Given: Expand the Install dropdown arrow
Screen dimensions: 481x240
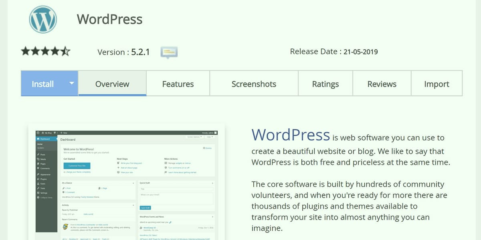Looking at the screenshot, I should [x=72, y=84].
